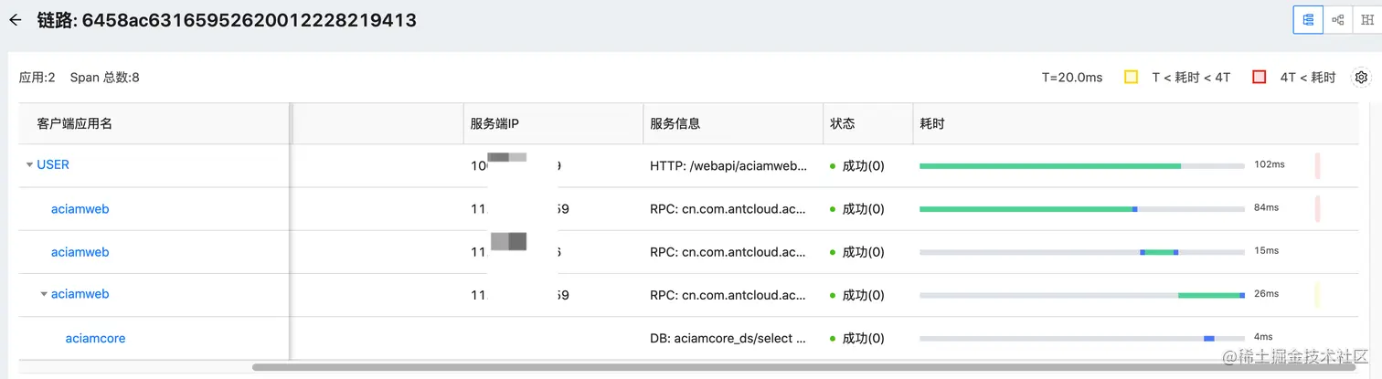Collapse the aciamweb row with 26ms span

(x=44, y=294)
